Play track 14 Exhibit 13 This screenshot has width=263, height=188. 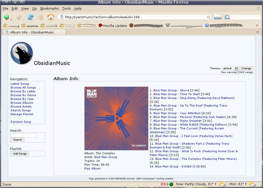[175, 166]
